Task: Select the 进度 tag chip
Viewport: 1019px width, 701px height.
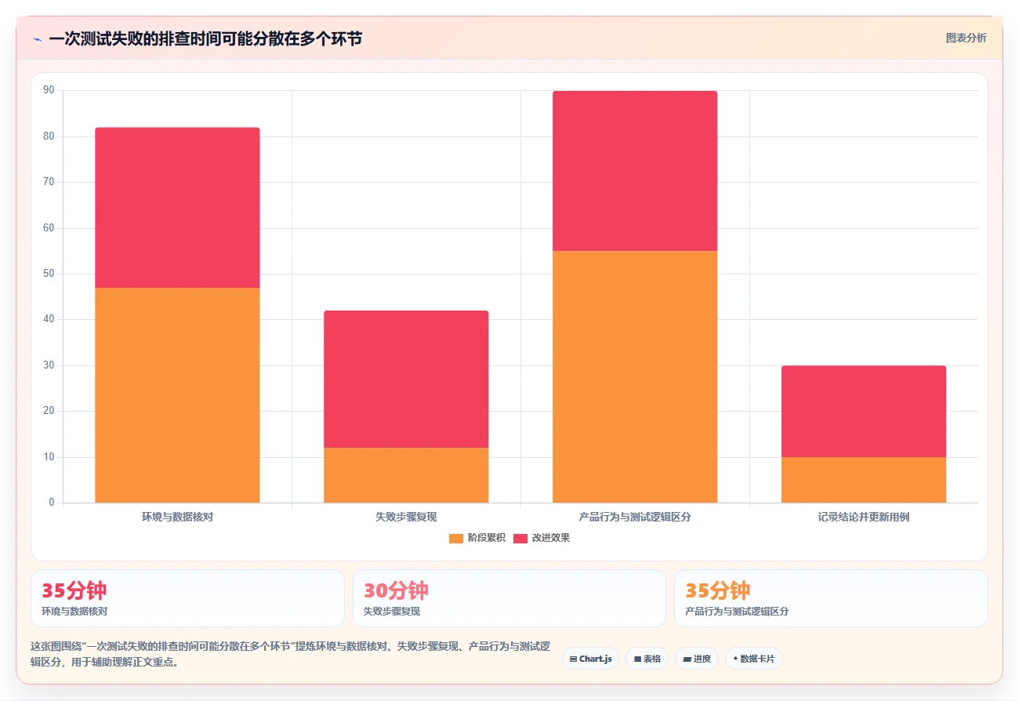Action: pos(697,659)
